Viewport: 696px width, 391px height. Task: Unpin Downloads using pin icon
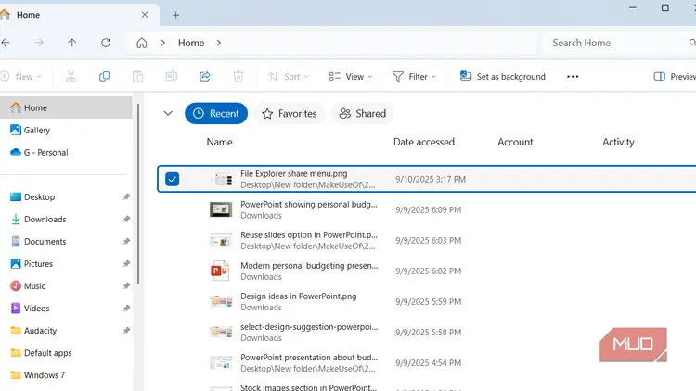pyautogui.click(x=126, y=219)
